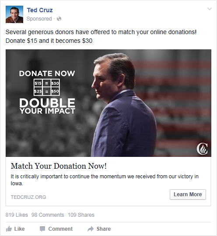Open the 98 Comments thread
Screen dimensions: 217x236
(x=48, y=215)
